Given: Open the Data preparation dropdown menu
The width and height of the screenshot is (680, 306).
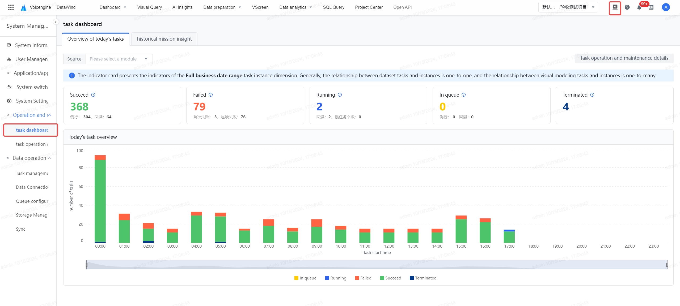Looking at the screenshot, I should pyautogui.click(x=222, y=7).
